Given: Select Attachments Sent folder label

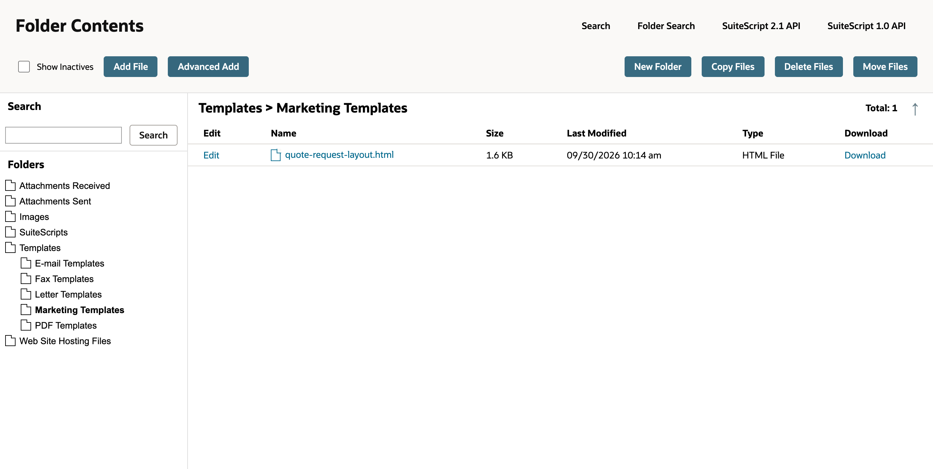Looking at the screenshot, I should tap(55, 201).
